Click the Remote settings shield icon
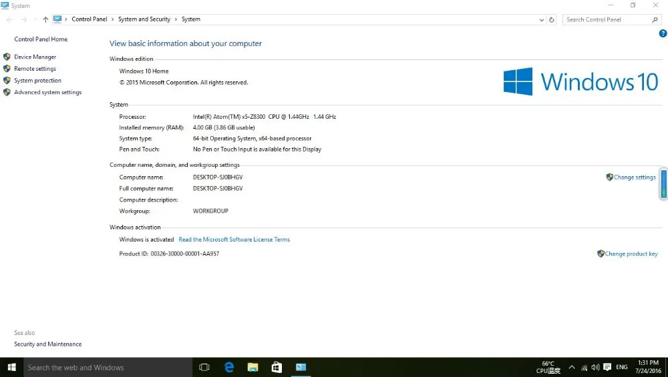 click(x=7, y=69)
